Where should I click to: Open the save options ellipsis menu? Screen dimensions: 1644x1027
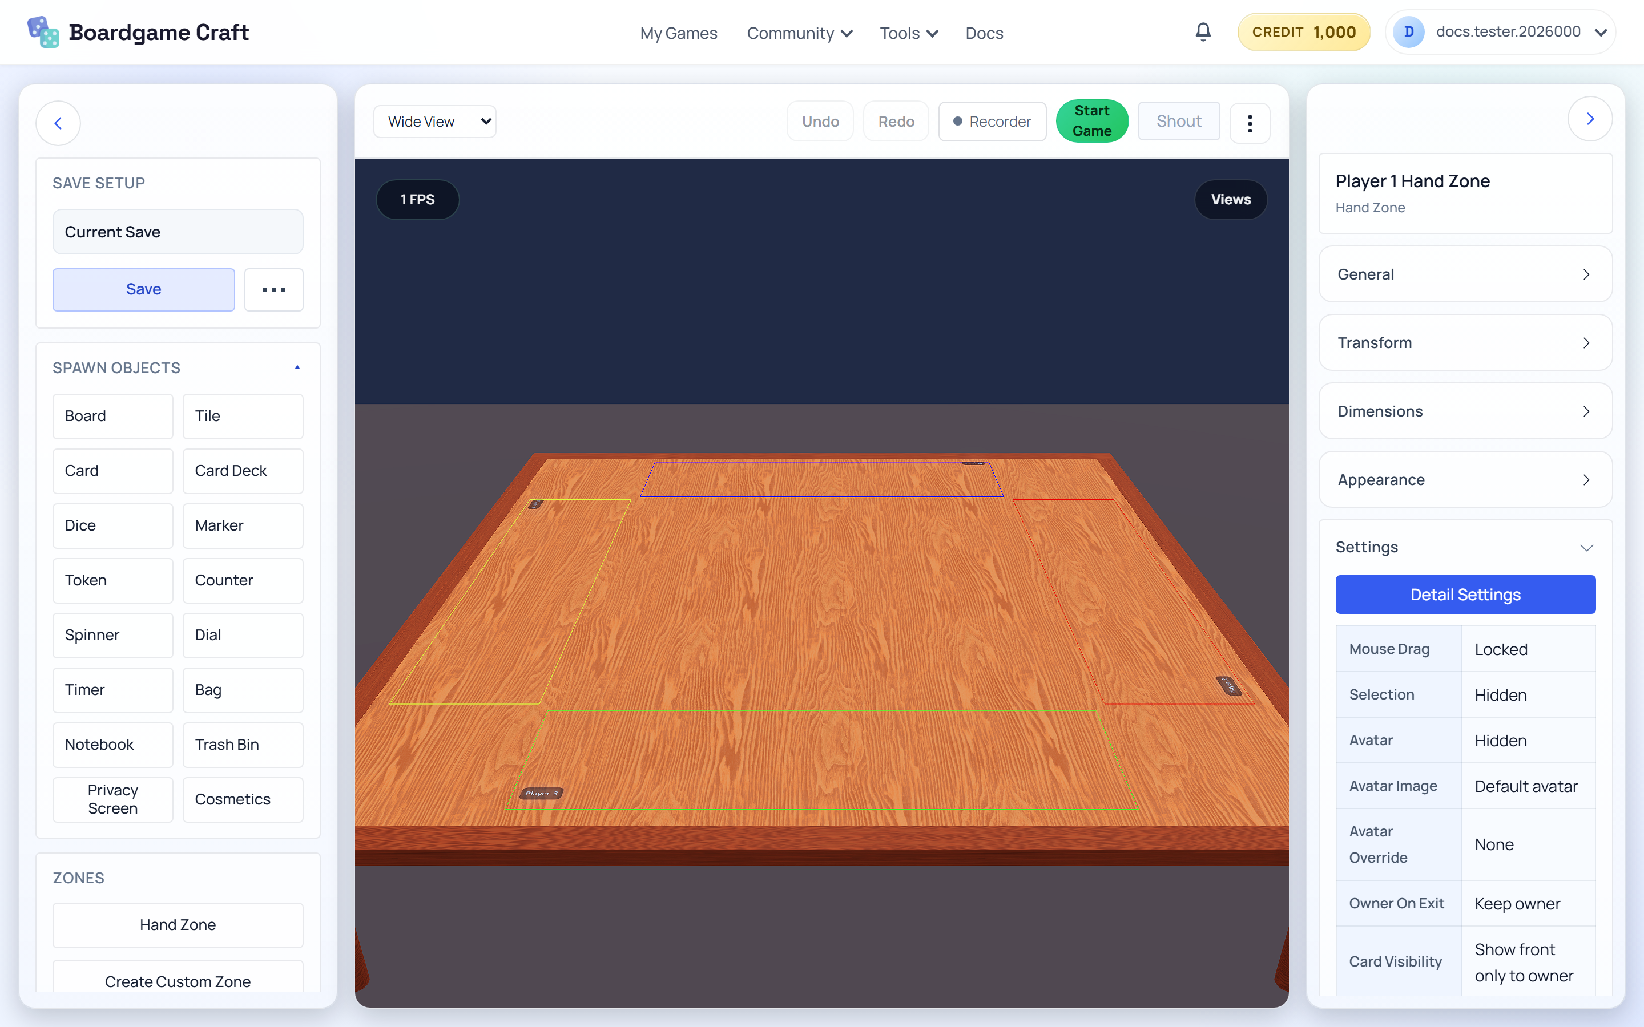coord(274,290)
